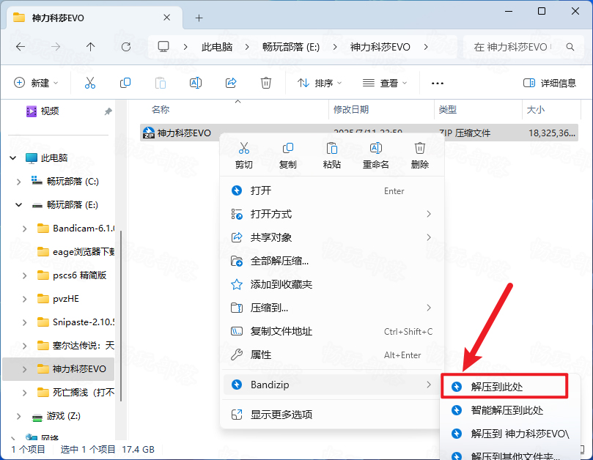Open the 共享对象 submenu

331,237
